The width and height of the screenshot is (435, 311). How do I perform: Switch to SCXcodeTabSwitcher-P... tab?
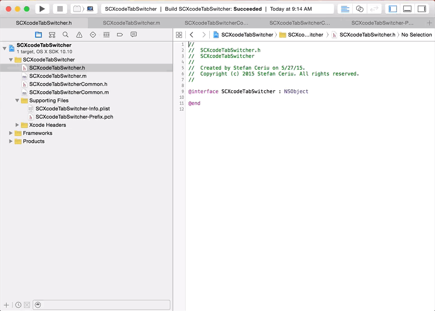coord(382,23)
